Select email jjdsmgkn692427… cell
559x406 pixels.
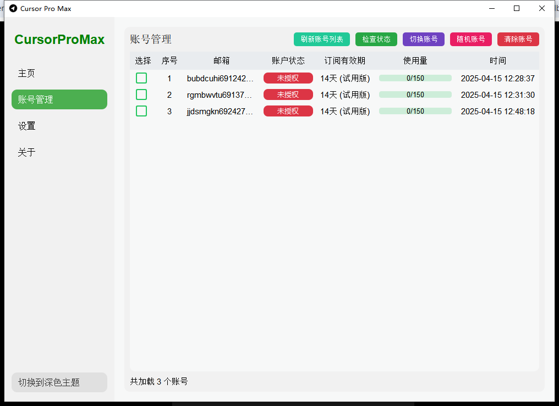(220, 112)
